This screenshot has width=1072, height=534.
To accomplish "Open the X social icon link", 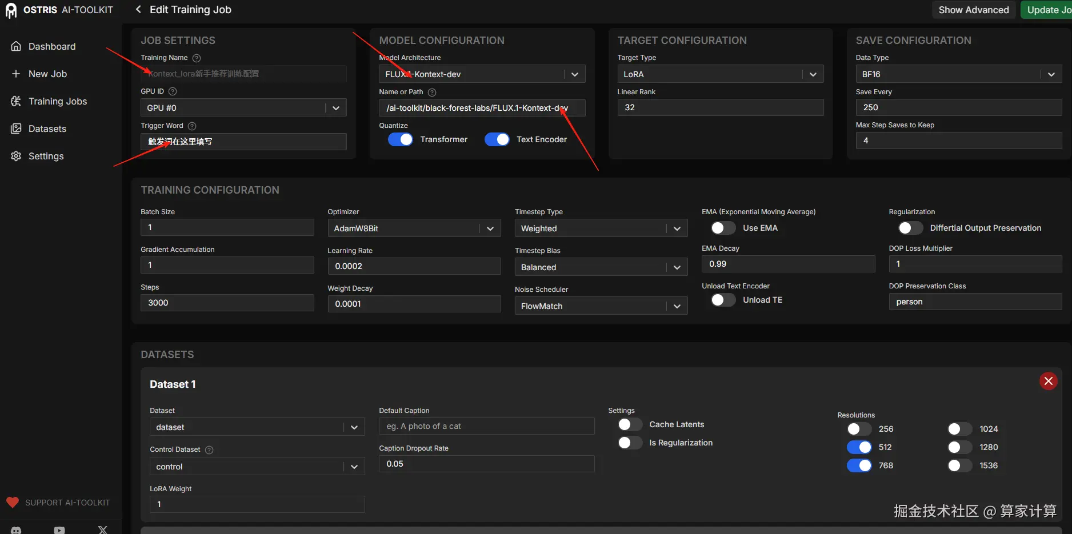I will pyautogui.click(x=103, y=530).
